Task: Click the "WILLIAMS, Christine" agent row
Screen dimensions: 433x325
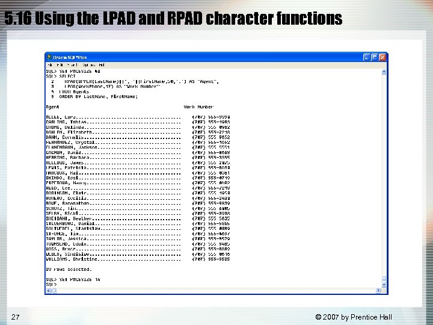Action: [138, 259]
